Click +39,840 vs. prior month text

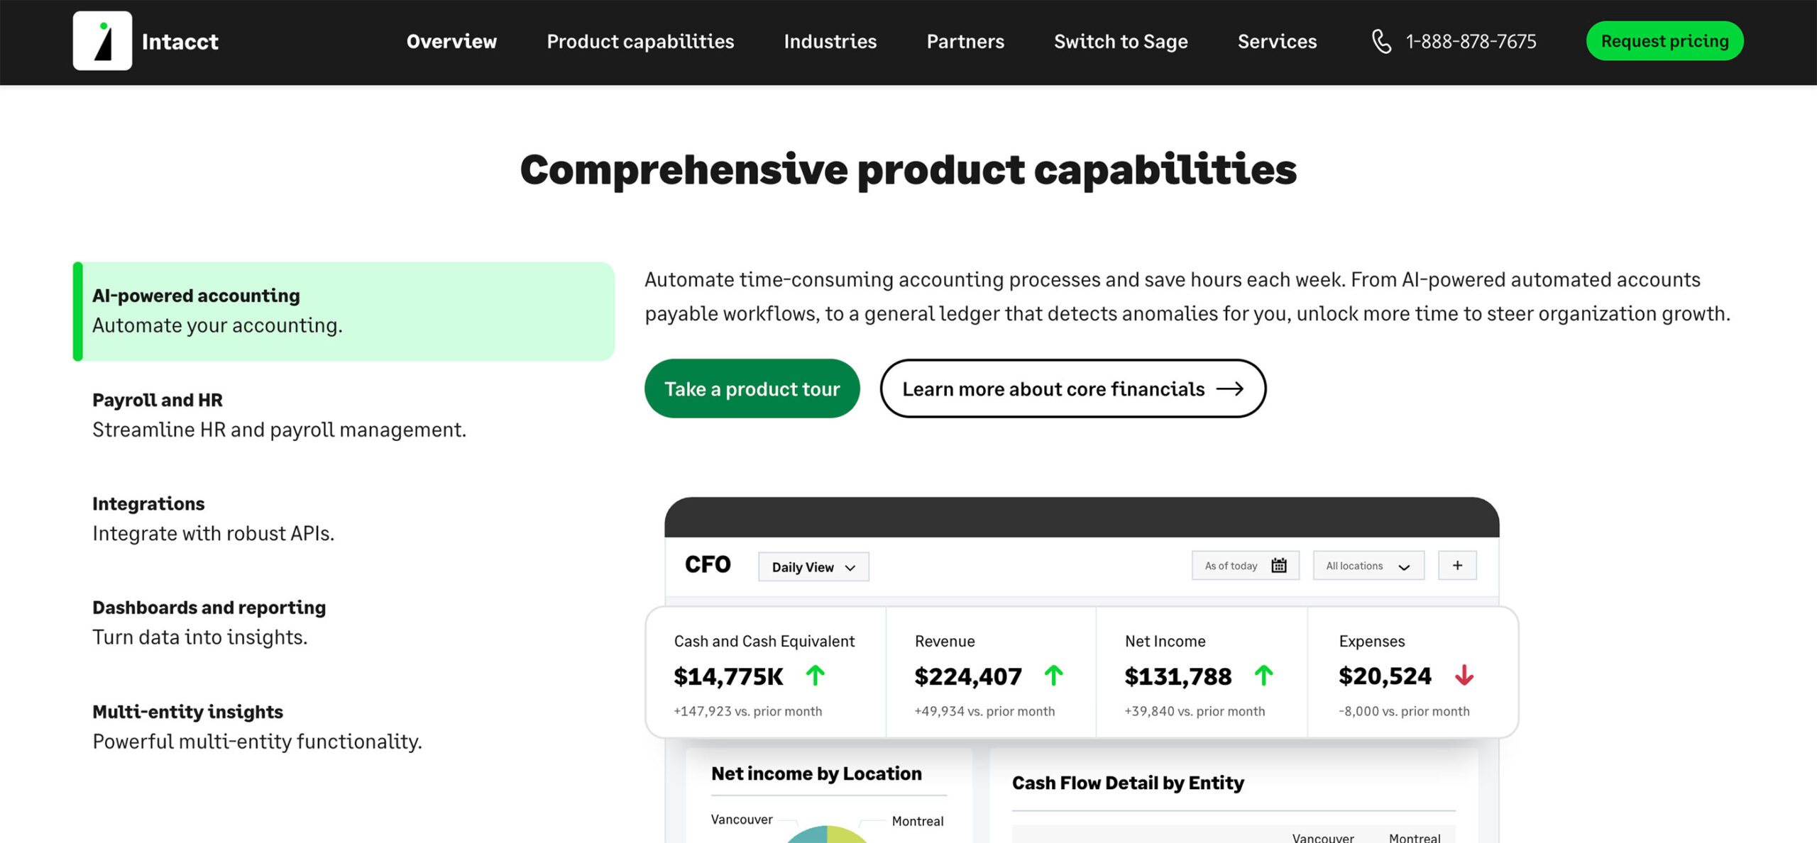point(1195,711)
